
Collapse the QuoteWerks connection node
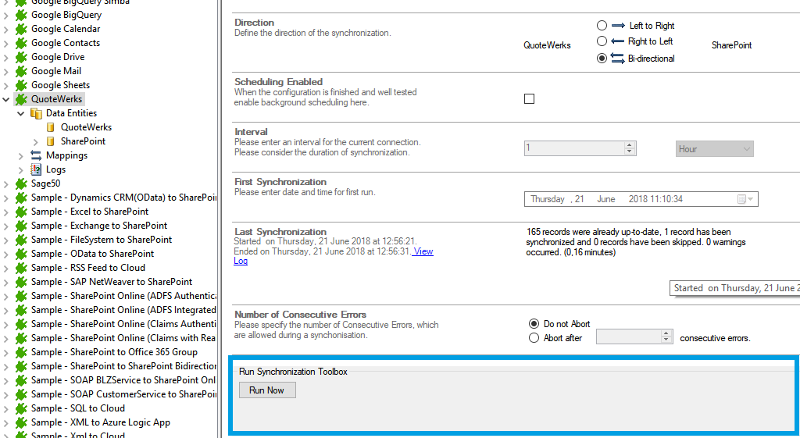pyautogui.click(x=6, y=99)
